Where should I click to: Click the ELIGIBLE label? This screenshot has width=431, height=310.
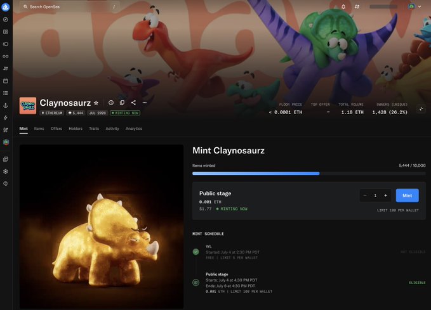click(417, 283)
